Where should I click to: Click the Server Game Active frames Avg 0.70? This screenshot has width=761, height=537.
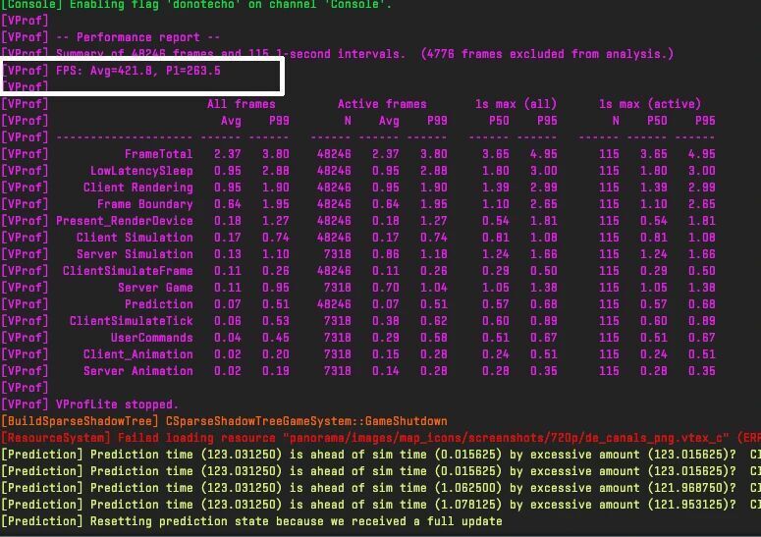click(x=385, y=288)
